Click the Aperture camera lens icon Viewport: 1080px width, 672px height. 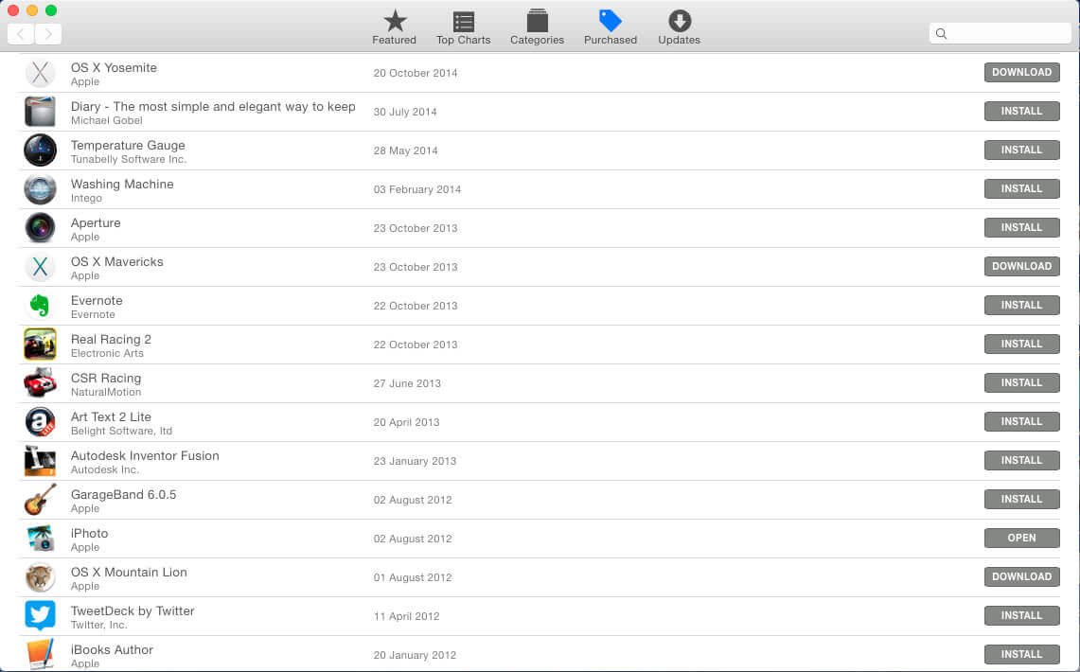tap(40, 228)
